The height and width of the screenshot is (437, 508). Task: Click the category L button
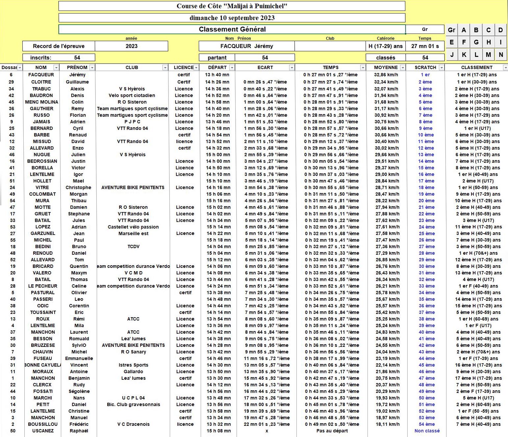tap(476, 55)
